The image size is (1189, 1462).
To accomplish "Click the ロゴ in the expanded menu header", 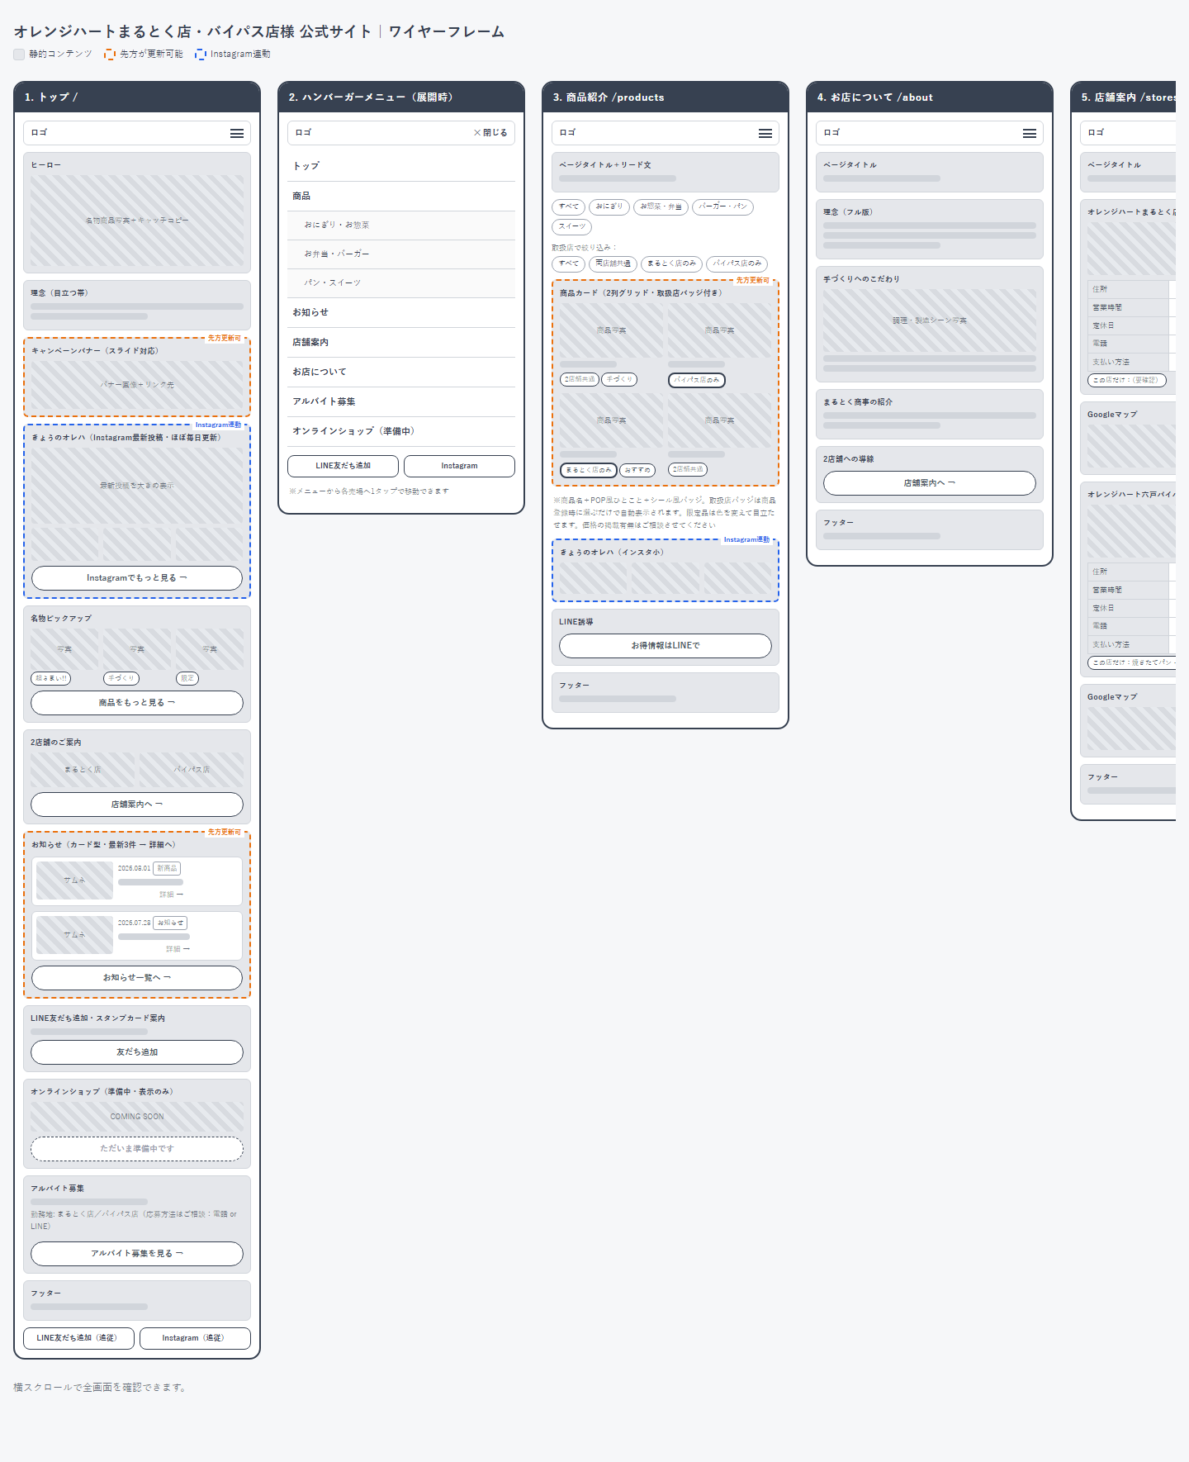I will pos(303,133).
